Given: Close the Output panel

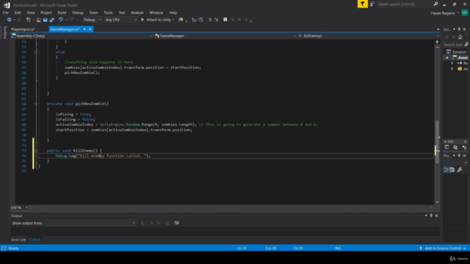Looking at the screenshot, I should [436, 216].
